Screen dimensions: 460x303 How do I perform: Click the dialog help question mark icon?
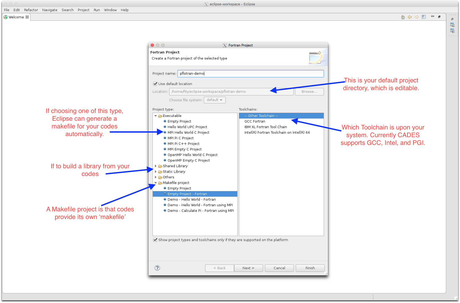[x=157, y=268]
